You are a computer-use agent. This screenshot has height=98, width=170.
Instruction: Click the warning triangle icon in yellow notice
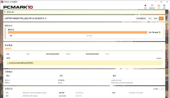pyautogui.click(x=8, y=63)
